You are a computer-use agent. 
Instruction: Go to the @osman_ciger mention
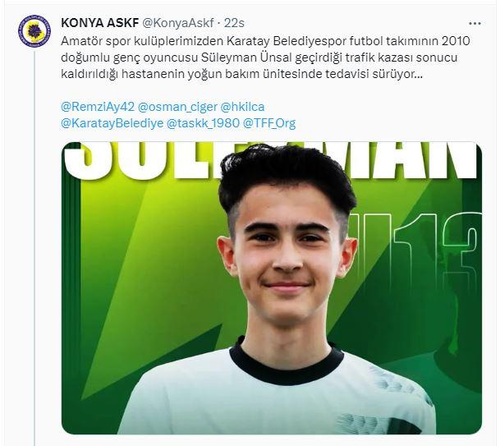177,107
